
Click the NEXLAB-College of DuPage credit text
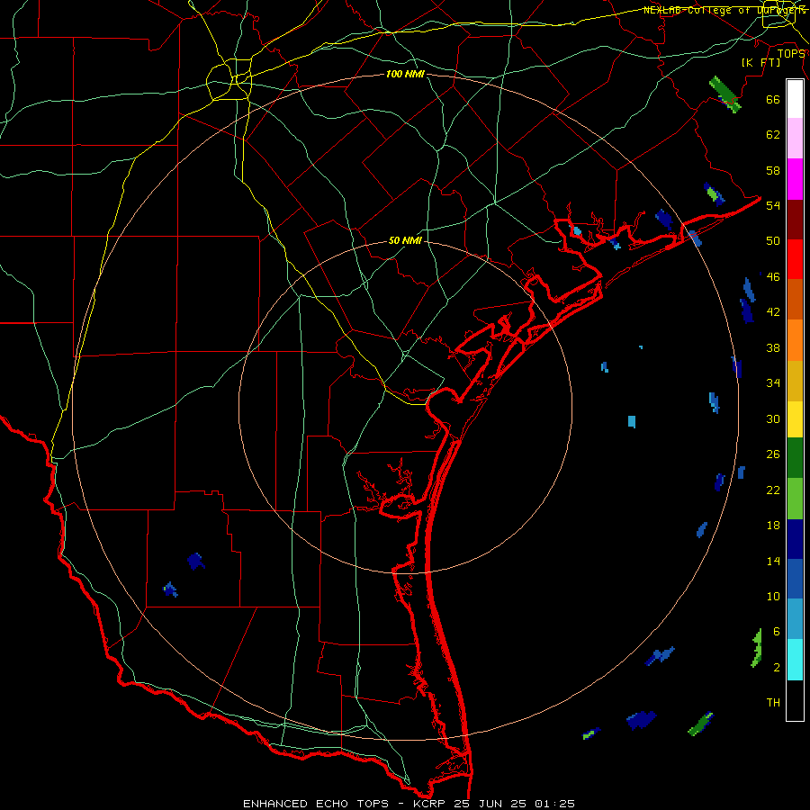[724, 10]
